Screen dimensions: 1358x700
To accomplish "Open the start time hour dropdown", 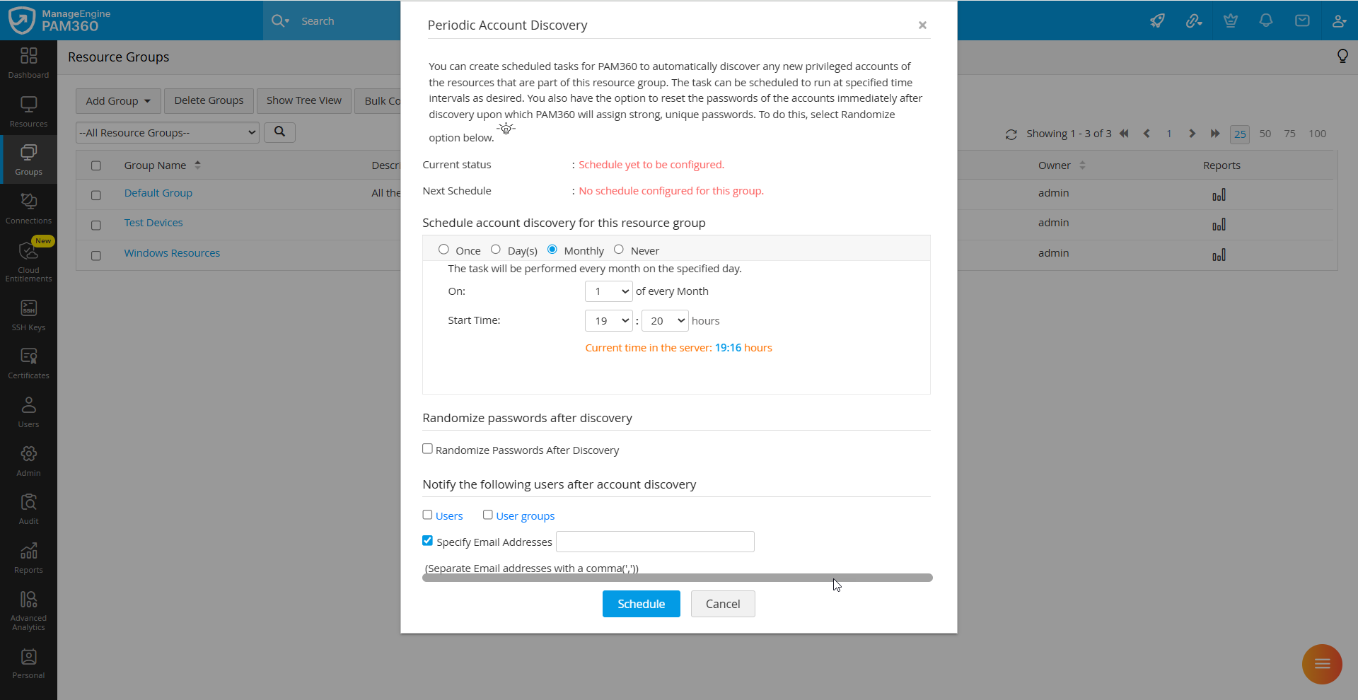I will pyautogui.click(x=608, y=320).
